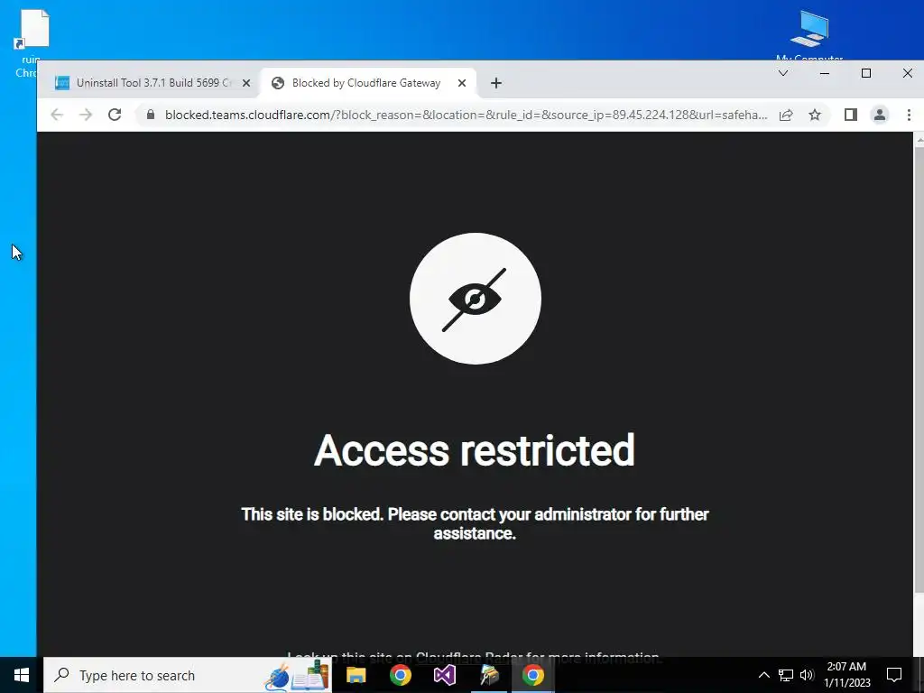Open Chrome side panel
Screen dimensions: 924x693
(850, 115)
